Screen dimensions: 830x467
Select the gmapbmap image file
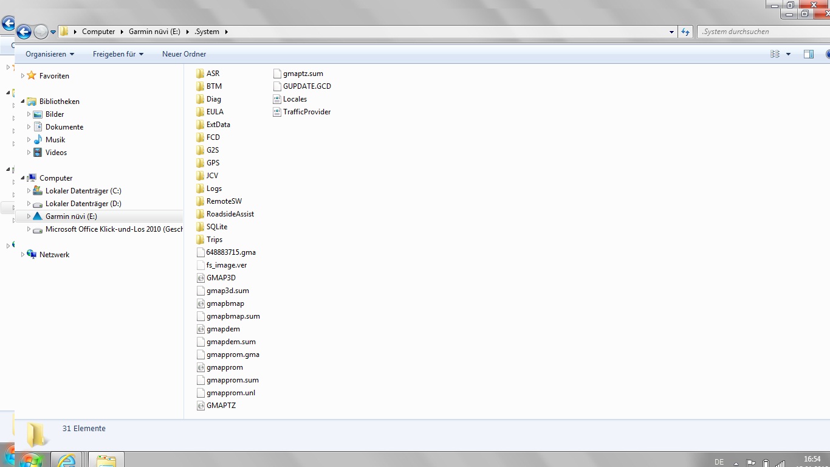coord(221,303)
